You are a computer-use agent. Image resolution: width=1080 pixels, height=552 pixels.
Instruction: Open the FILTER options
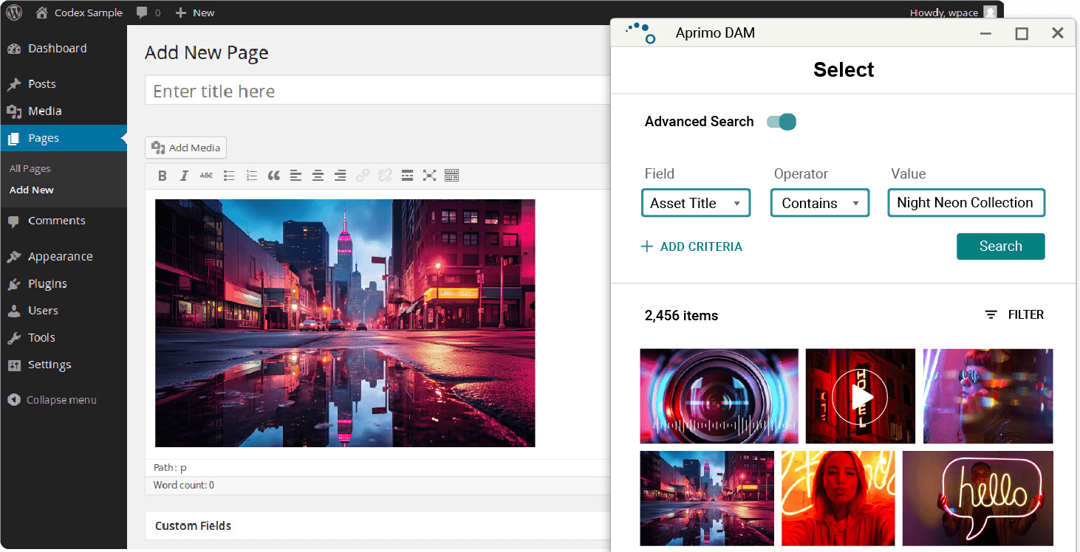[x=1014, y=315]
